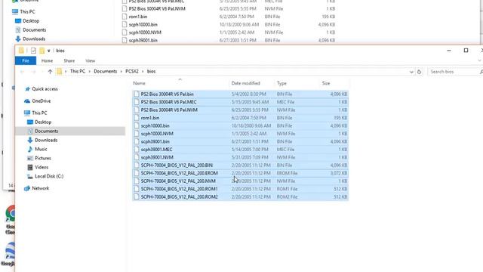Open Quick access in the navigation pane
This screenshot has width=483, height=272.
[45, 89]
